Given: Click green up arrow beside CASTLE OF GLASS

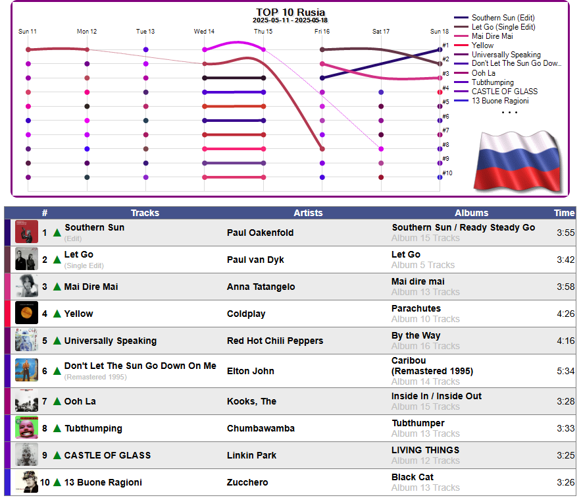Looking at the screenshot, I should coord(57,456).
